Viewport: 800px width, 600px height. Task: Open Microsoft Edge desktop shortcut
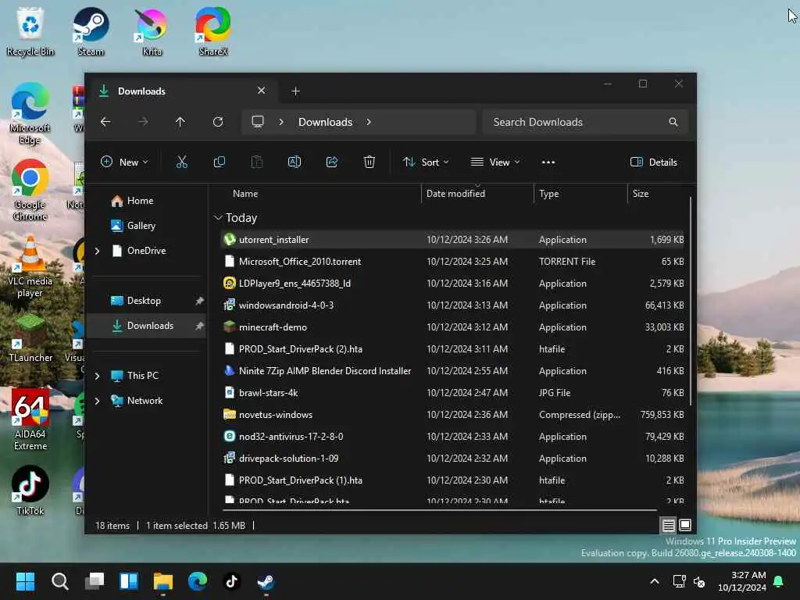(x=30, y=113)
